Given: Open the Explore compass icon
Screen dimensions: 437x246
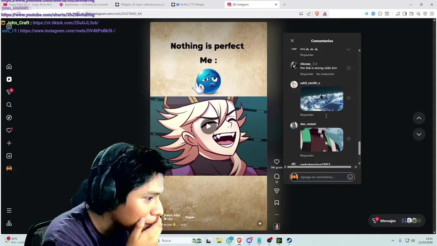Looking at the screenshot, I should tap(9, 118).
